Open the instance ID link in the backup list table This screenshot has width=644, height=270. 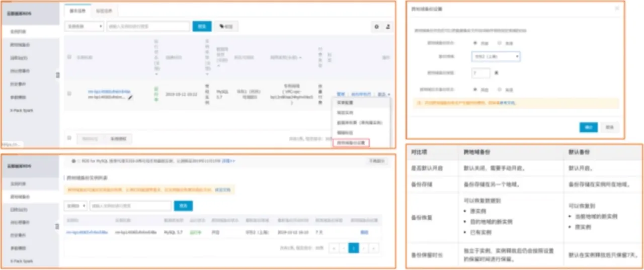pyautogui.click(x=87, y=232)
